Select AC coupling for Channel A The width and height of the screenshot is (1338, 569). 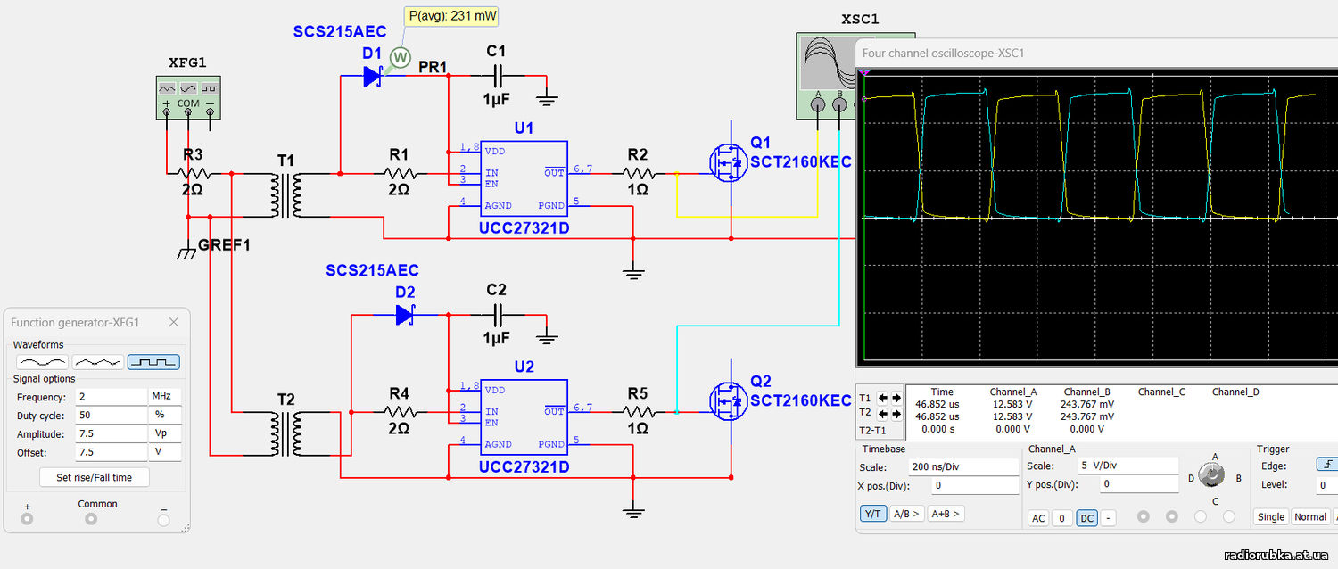(x=1038, y=518)
